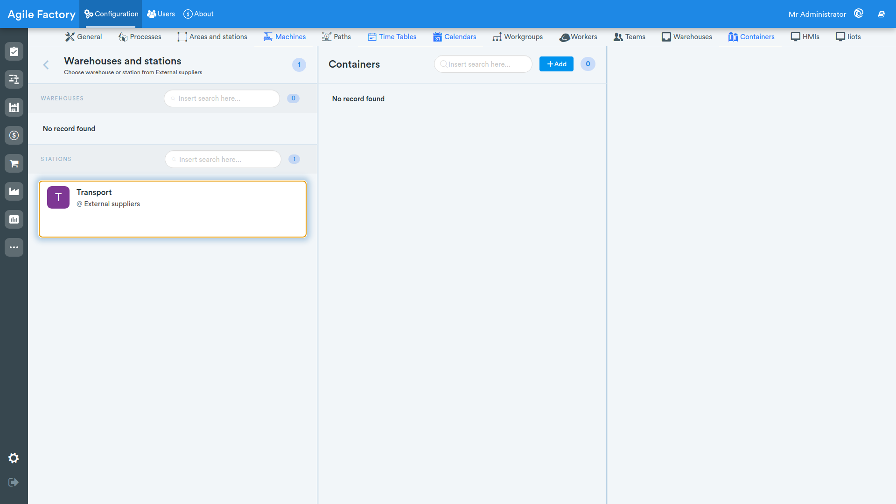The width and height of the screenshot is (896, 504).
Task: Switch to the Iiots tab
Action: coord(848,37)
